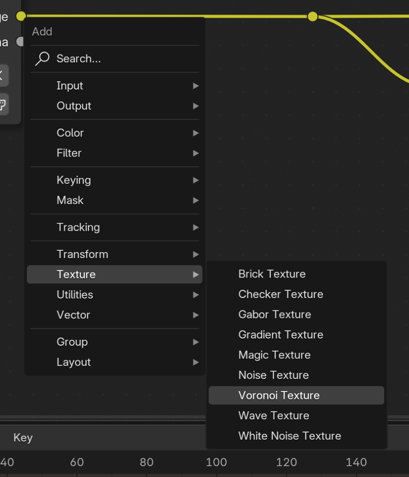Open the Output submenu
This screenshot has height=477, width=409.
(115, 106)
